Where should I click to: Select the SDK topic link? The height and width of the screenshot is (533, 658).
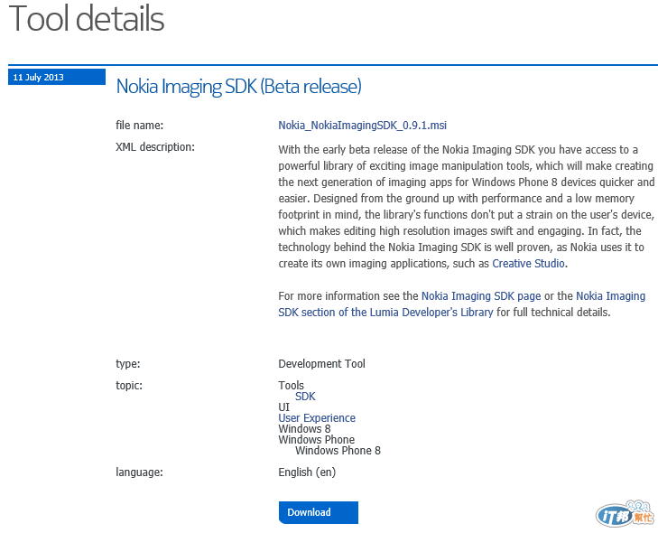[305, 396]
